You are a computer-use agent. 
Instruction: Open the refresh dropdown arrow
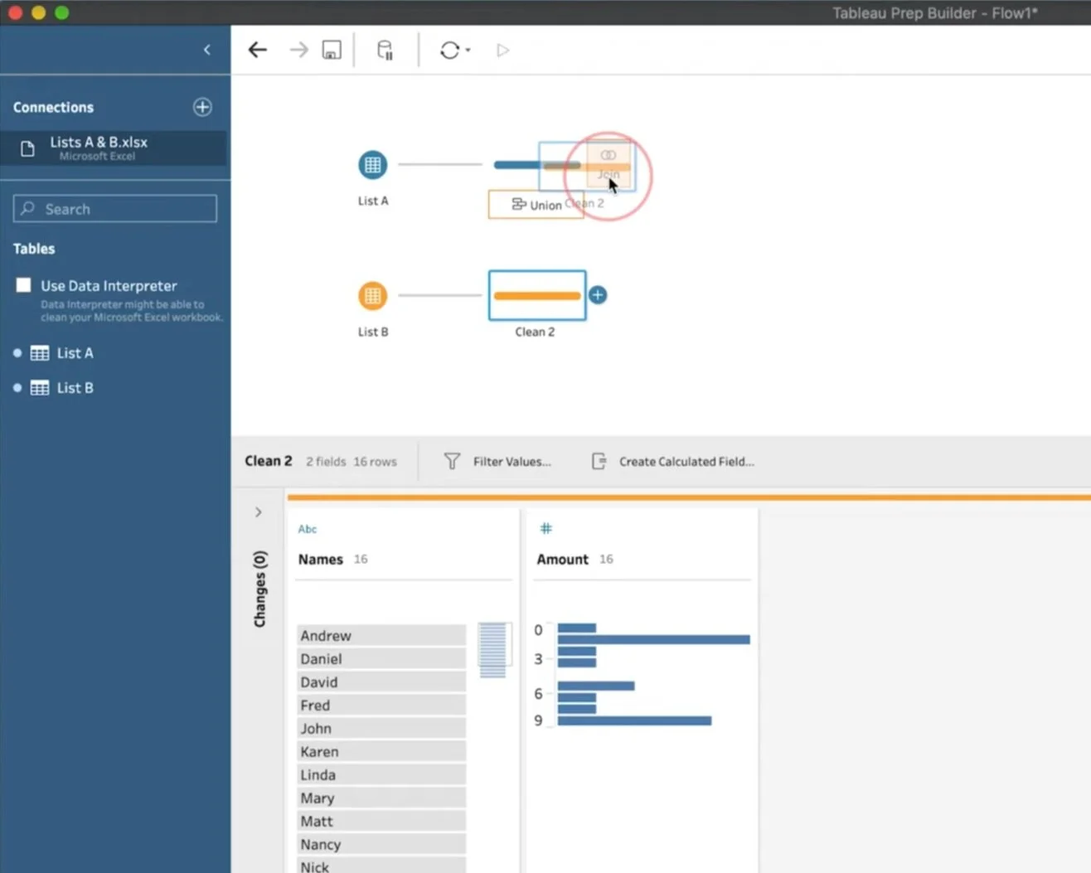(468, 51)
